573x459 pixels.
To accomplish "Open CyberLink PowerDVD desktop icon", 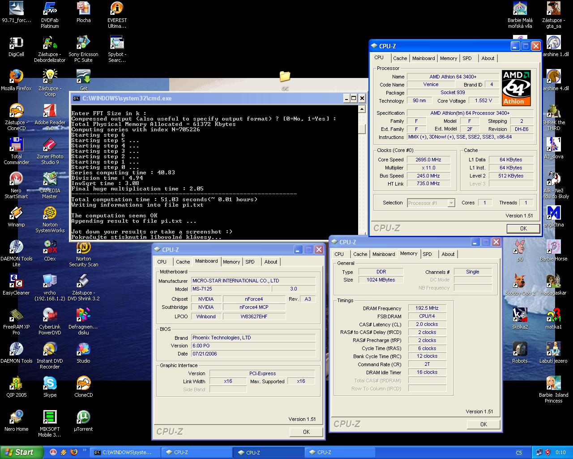I will tap(50, 321).
